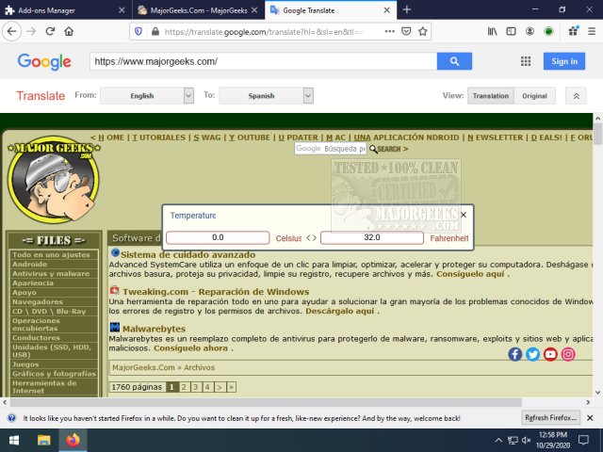Viewport: 603px width, 452px height.
Task: Open the Windows notification center icon
Action: (584, 440)
